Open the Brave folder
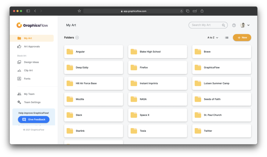This screenshot has width=267, height=157. tap(222, 52)
